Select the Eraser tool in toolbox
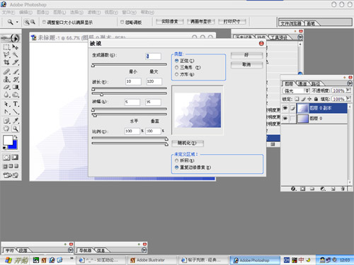354x265 pixels. click(6, 87)
